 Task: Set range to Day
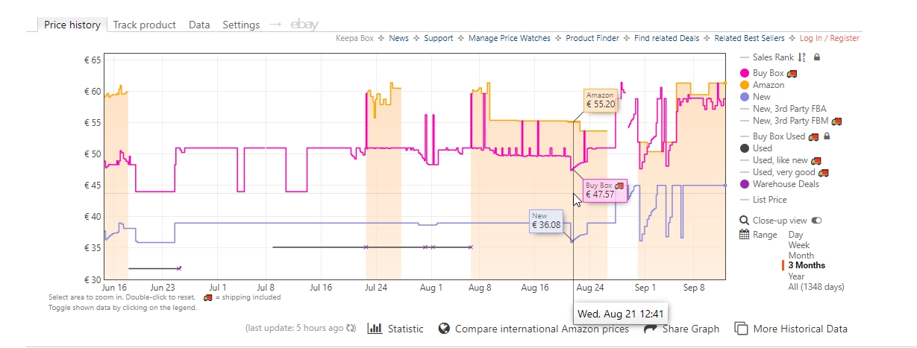click(796, 235)
